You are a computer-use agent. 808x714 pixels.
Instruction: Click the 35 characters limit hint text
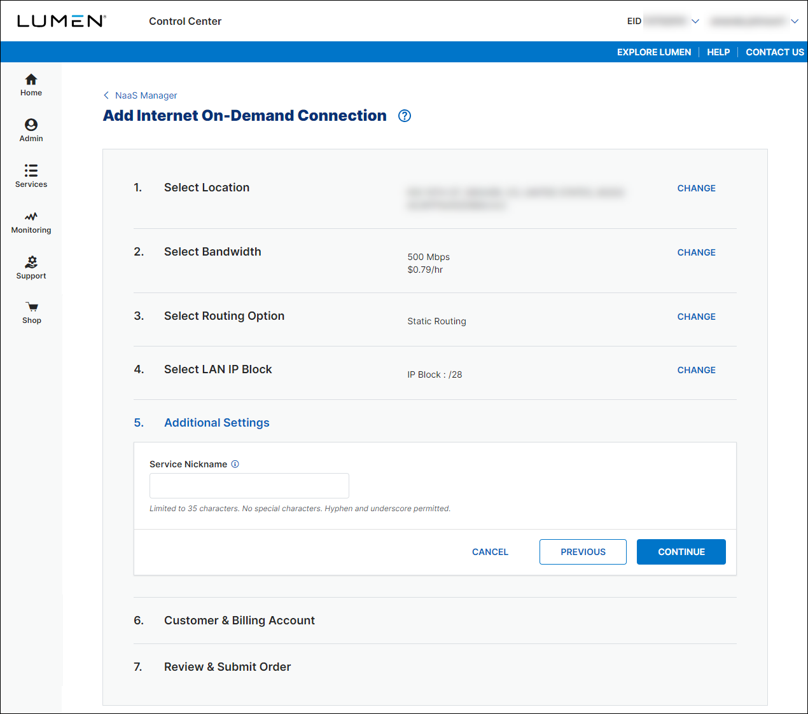tap(300, 509)
